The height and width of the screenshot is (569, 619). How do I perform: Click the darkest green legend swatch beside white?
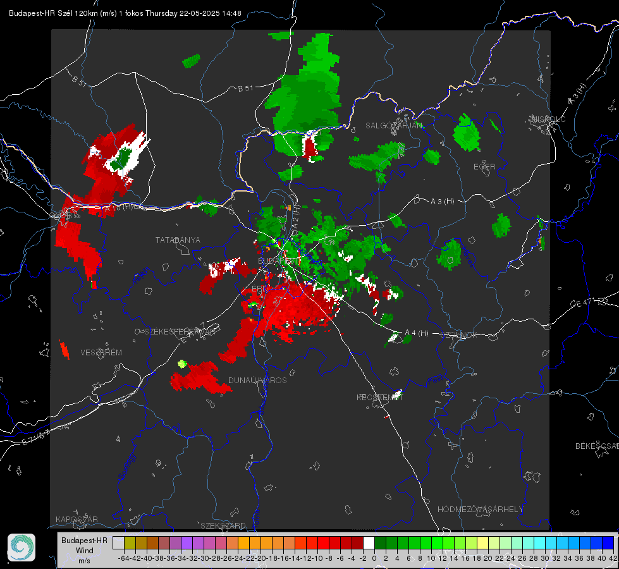(380, 543)
